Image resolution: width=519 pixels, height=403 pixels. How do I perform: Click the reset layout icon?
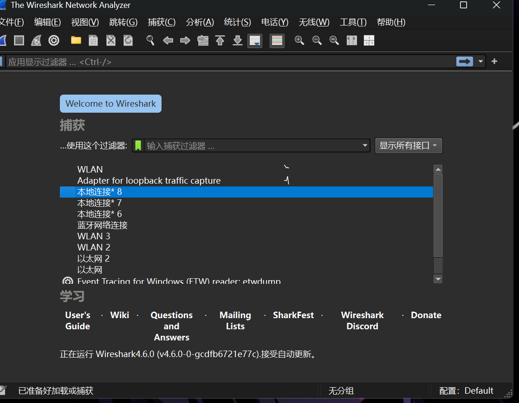click(369, 41)
